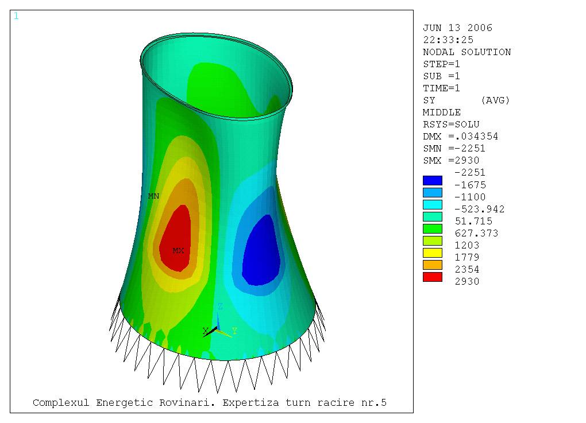Click the DMX =.034354 value
Image resolution: width=586 pixels, height=423 pixels.
coord(460,137)
